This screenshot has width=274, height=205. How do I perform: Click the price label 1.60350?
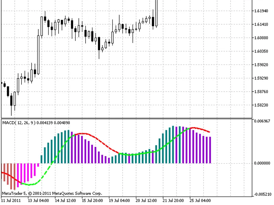[x=261, y=51]
